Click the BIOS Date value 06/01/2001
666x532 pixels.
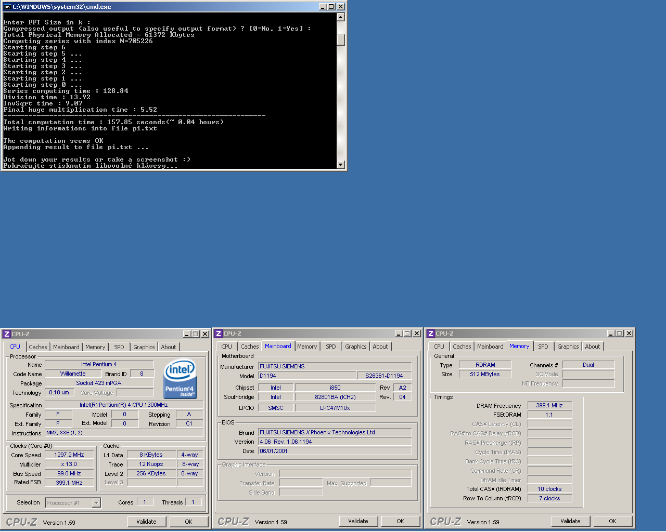click(335, 451)
